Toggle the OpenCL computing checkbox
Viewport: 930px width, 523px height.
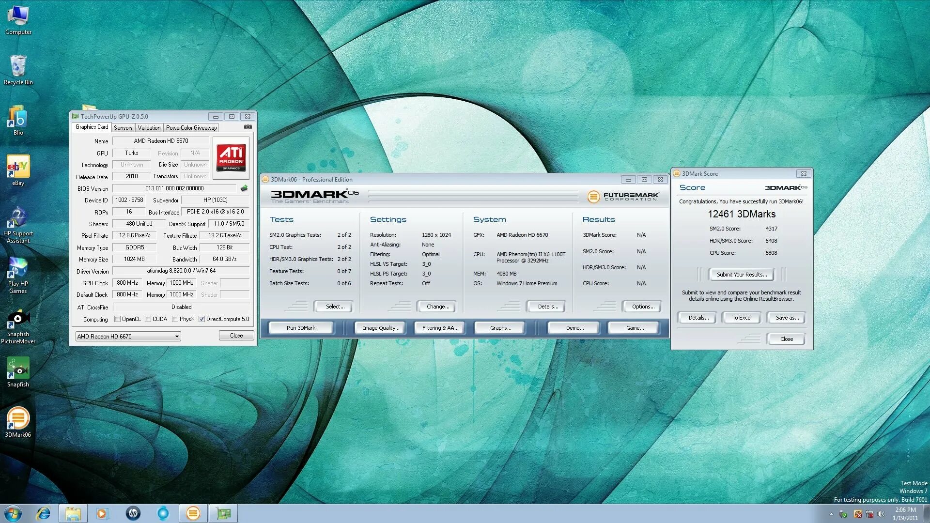(117, 319)
